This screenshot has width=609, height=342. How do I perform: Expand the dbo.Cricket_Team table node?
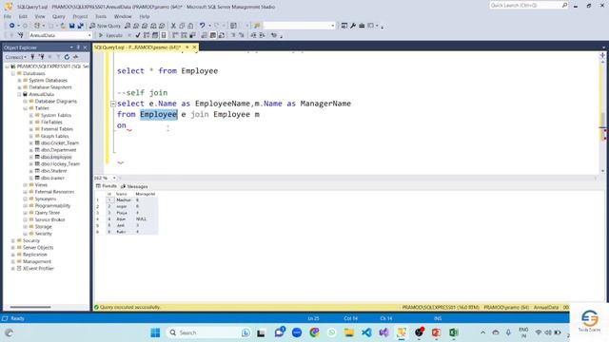[31, 143]
